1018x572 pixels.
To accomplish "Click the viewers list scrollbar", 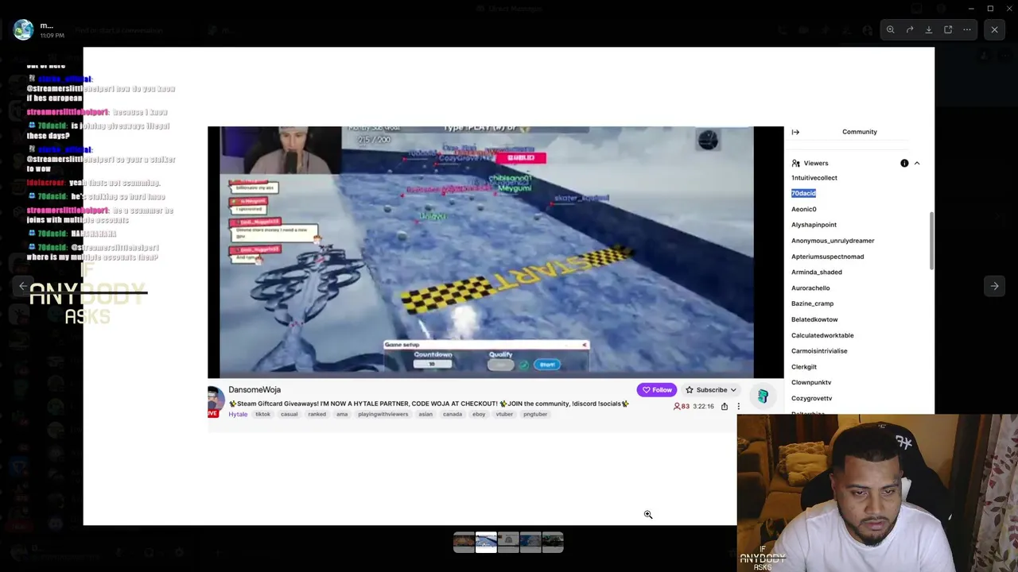I will [x=932, y=241].
